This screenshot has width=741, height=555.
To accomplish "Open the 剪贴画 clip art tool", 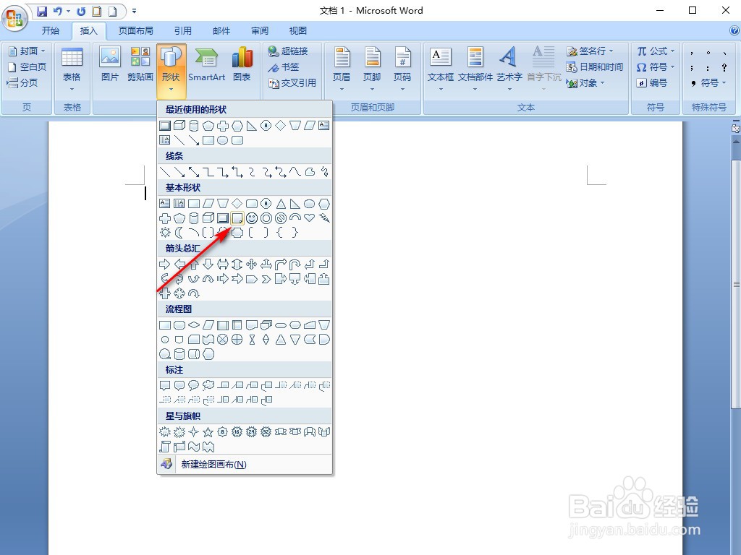I will tap(140, 64).
